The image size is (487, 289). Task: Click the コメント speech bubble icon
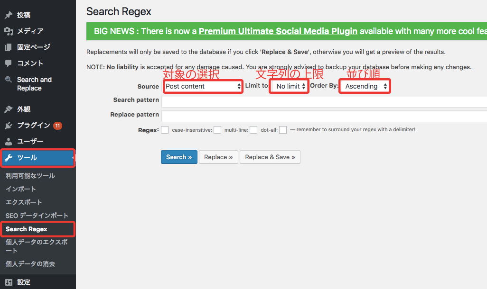(9, 63)
